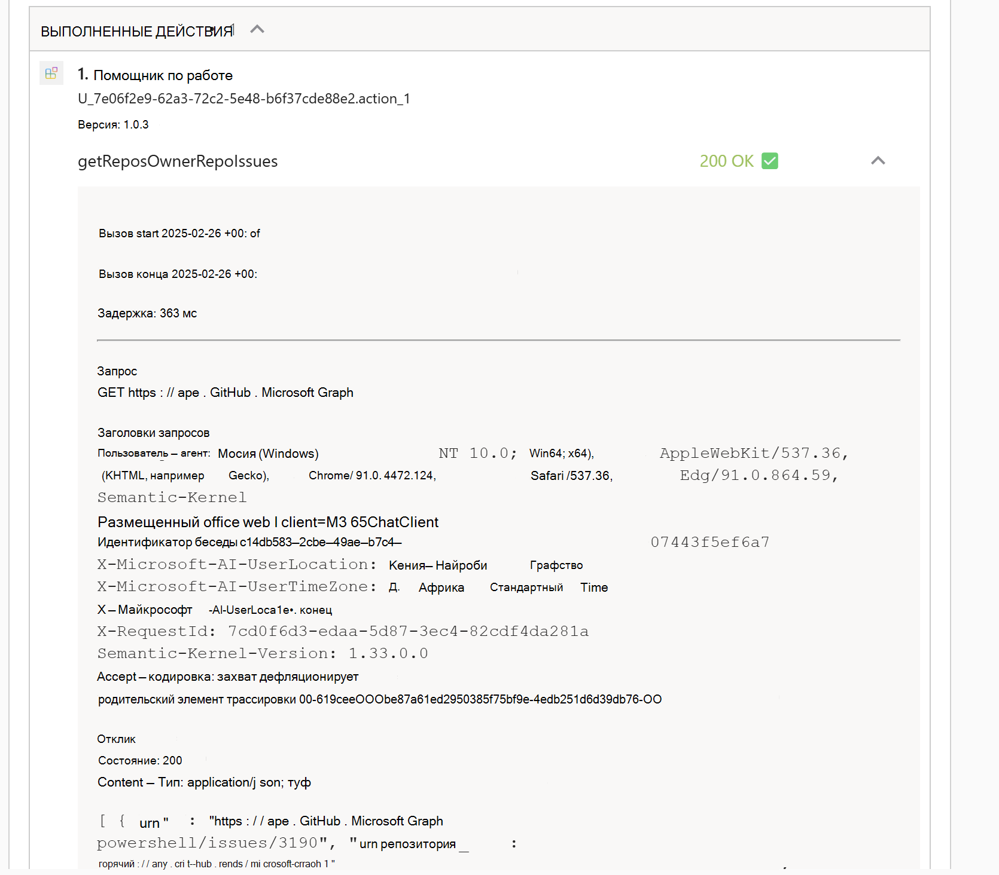Viewport: 999px width, 875px height.
Task: Select the GET GitHub Microsoft Graph request URL
Action: (226, 392)
